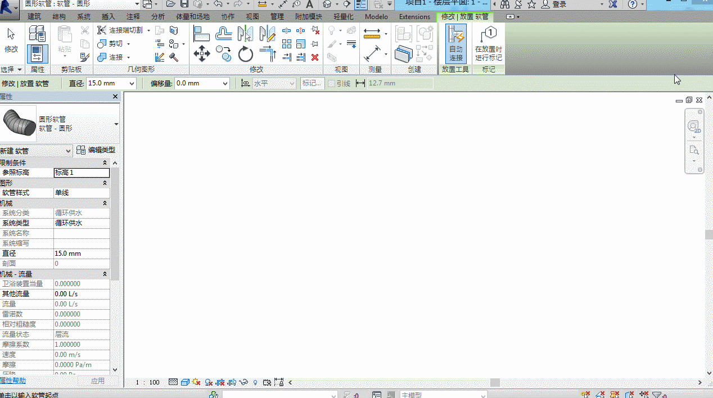713x398 pixels.
Task: Click the Array tool icon
Action: pyautogui.click(x=287, y=44)
